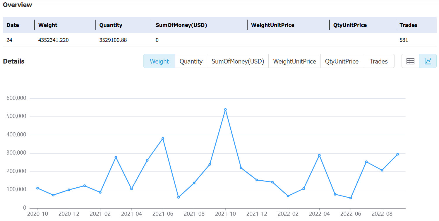Click trades value 581

(x=404, y=40)
